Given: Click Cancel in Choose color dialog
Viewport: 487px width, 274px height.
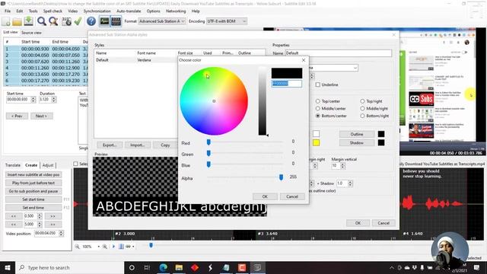Looking at the screenshot, I should coord(292,196).
